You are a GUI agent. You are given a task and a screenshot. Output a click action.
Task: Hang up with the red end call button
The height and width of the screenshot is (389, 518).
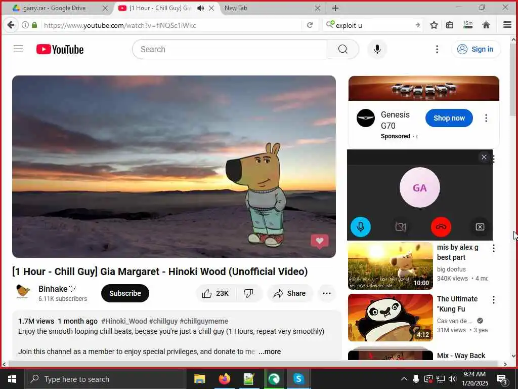[441, 227]
